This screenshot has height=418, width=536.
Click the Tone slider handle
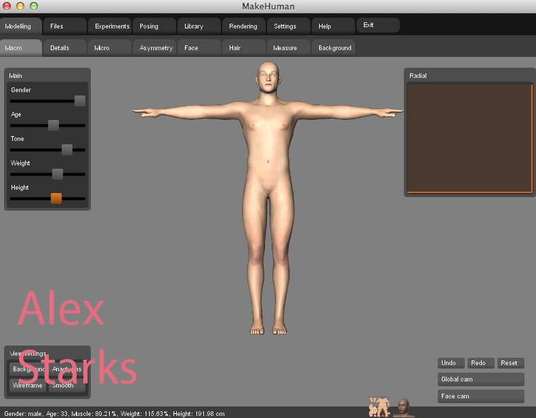(x=67, y=150)
